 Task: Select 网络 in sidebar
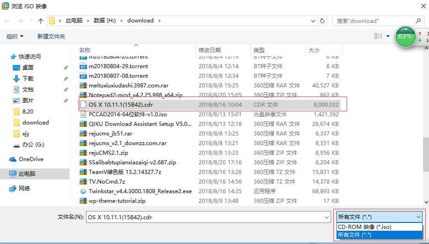[24, 189]
